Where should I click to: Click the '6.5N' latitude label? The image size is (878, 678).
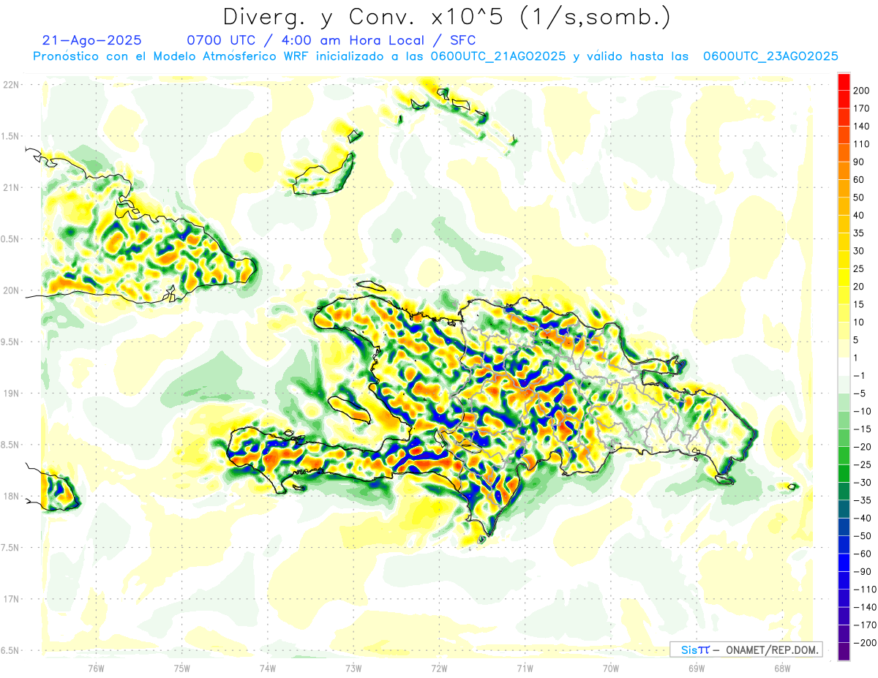[10, 650]
